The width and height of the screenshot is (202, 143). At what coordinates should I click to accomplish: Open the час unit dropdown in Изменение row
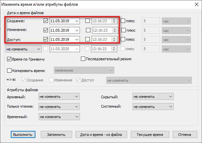(x=176, y=30)
